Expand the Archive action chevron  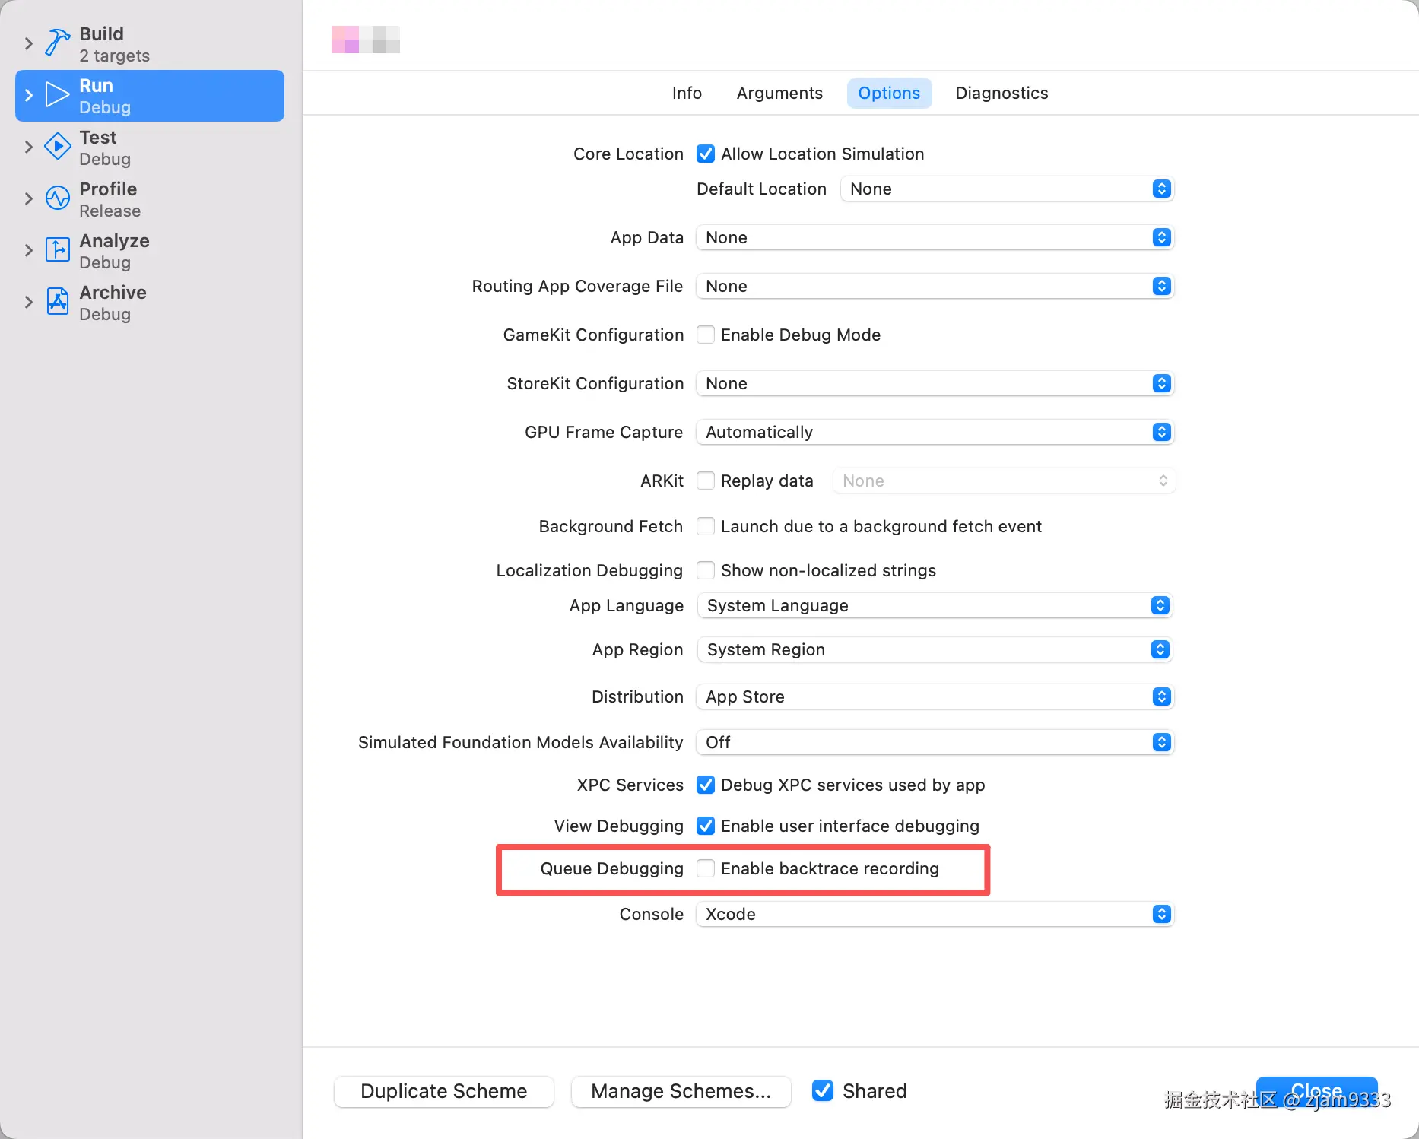click(29, 302)
